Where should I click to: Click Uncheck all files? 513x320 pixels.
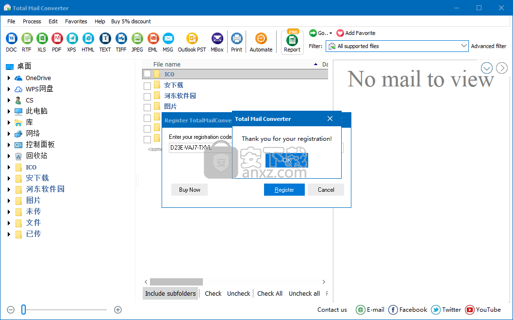pos(304,293)
